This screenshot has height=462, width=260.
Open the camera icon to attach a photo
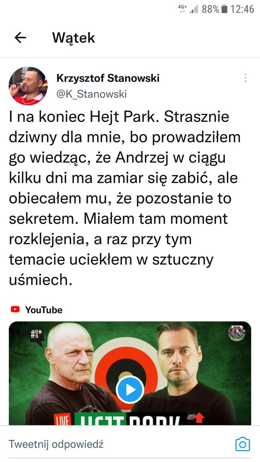click(x=243, y=444)
